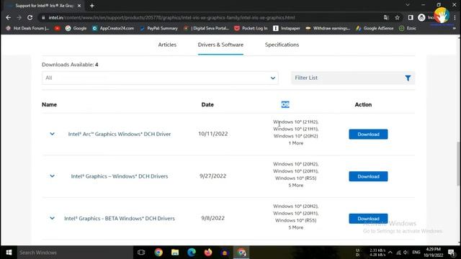Open the notification center icon
The height and width of the screenshot is (259, 461).
pos(452,253)
